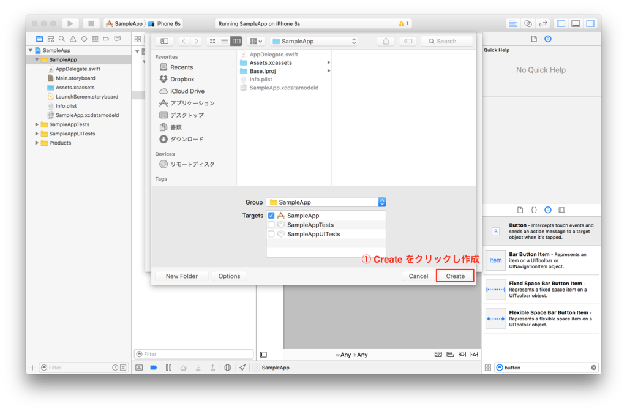The image size is (627, 411).
Task: Select the standard editor icon
Action: (x=513, y=24)
